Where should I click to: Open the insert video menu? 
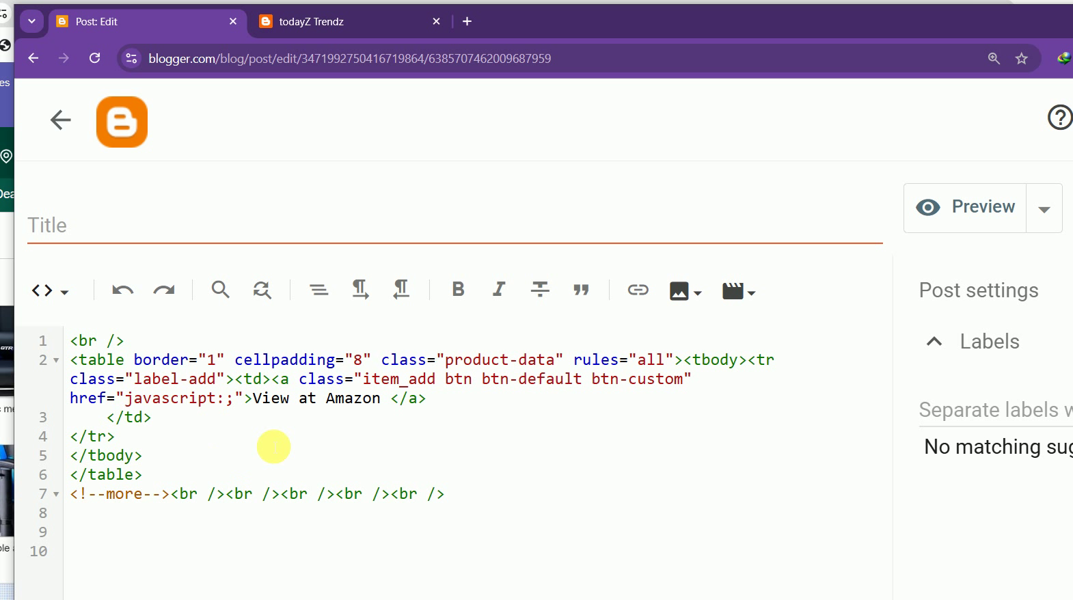pos(739,291)
